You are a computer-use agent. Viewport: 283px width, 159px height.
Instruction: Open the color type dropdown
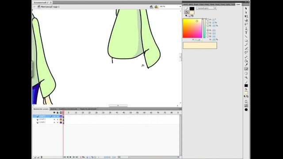pyautogui.click(x=207, y=8)
